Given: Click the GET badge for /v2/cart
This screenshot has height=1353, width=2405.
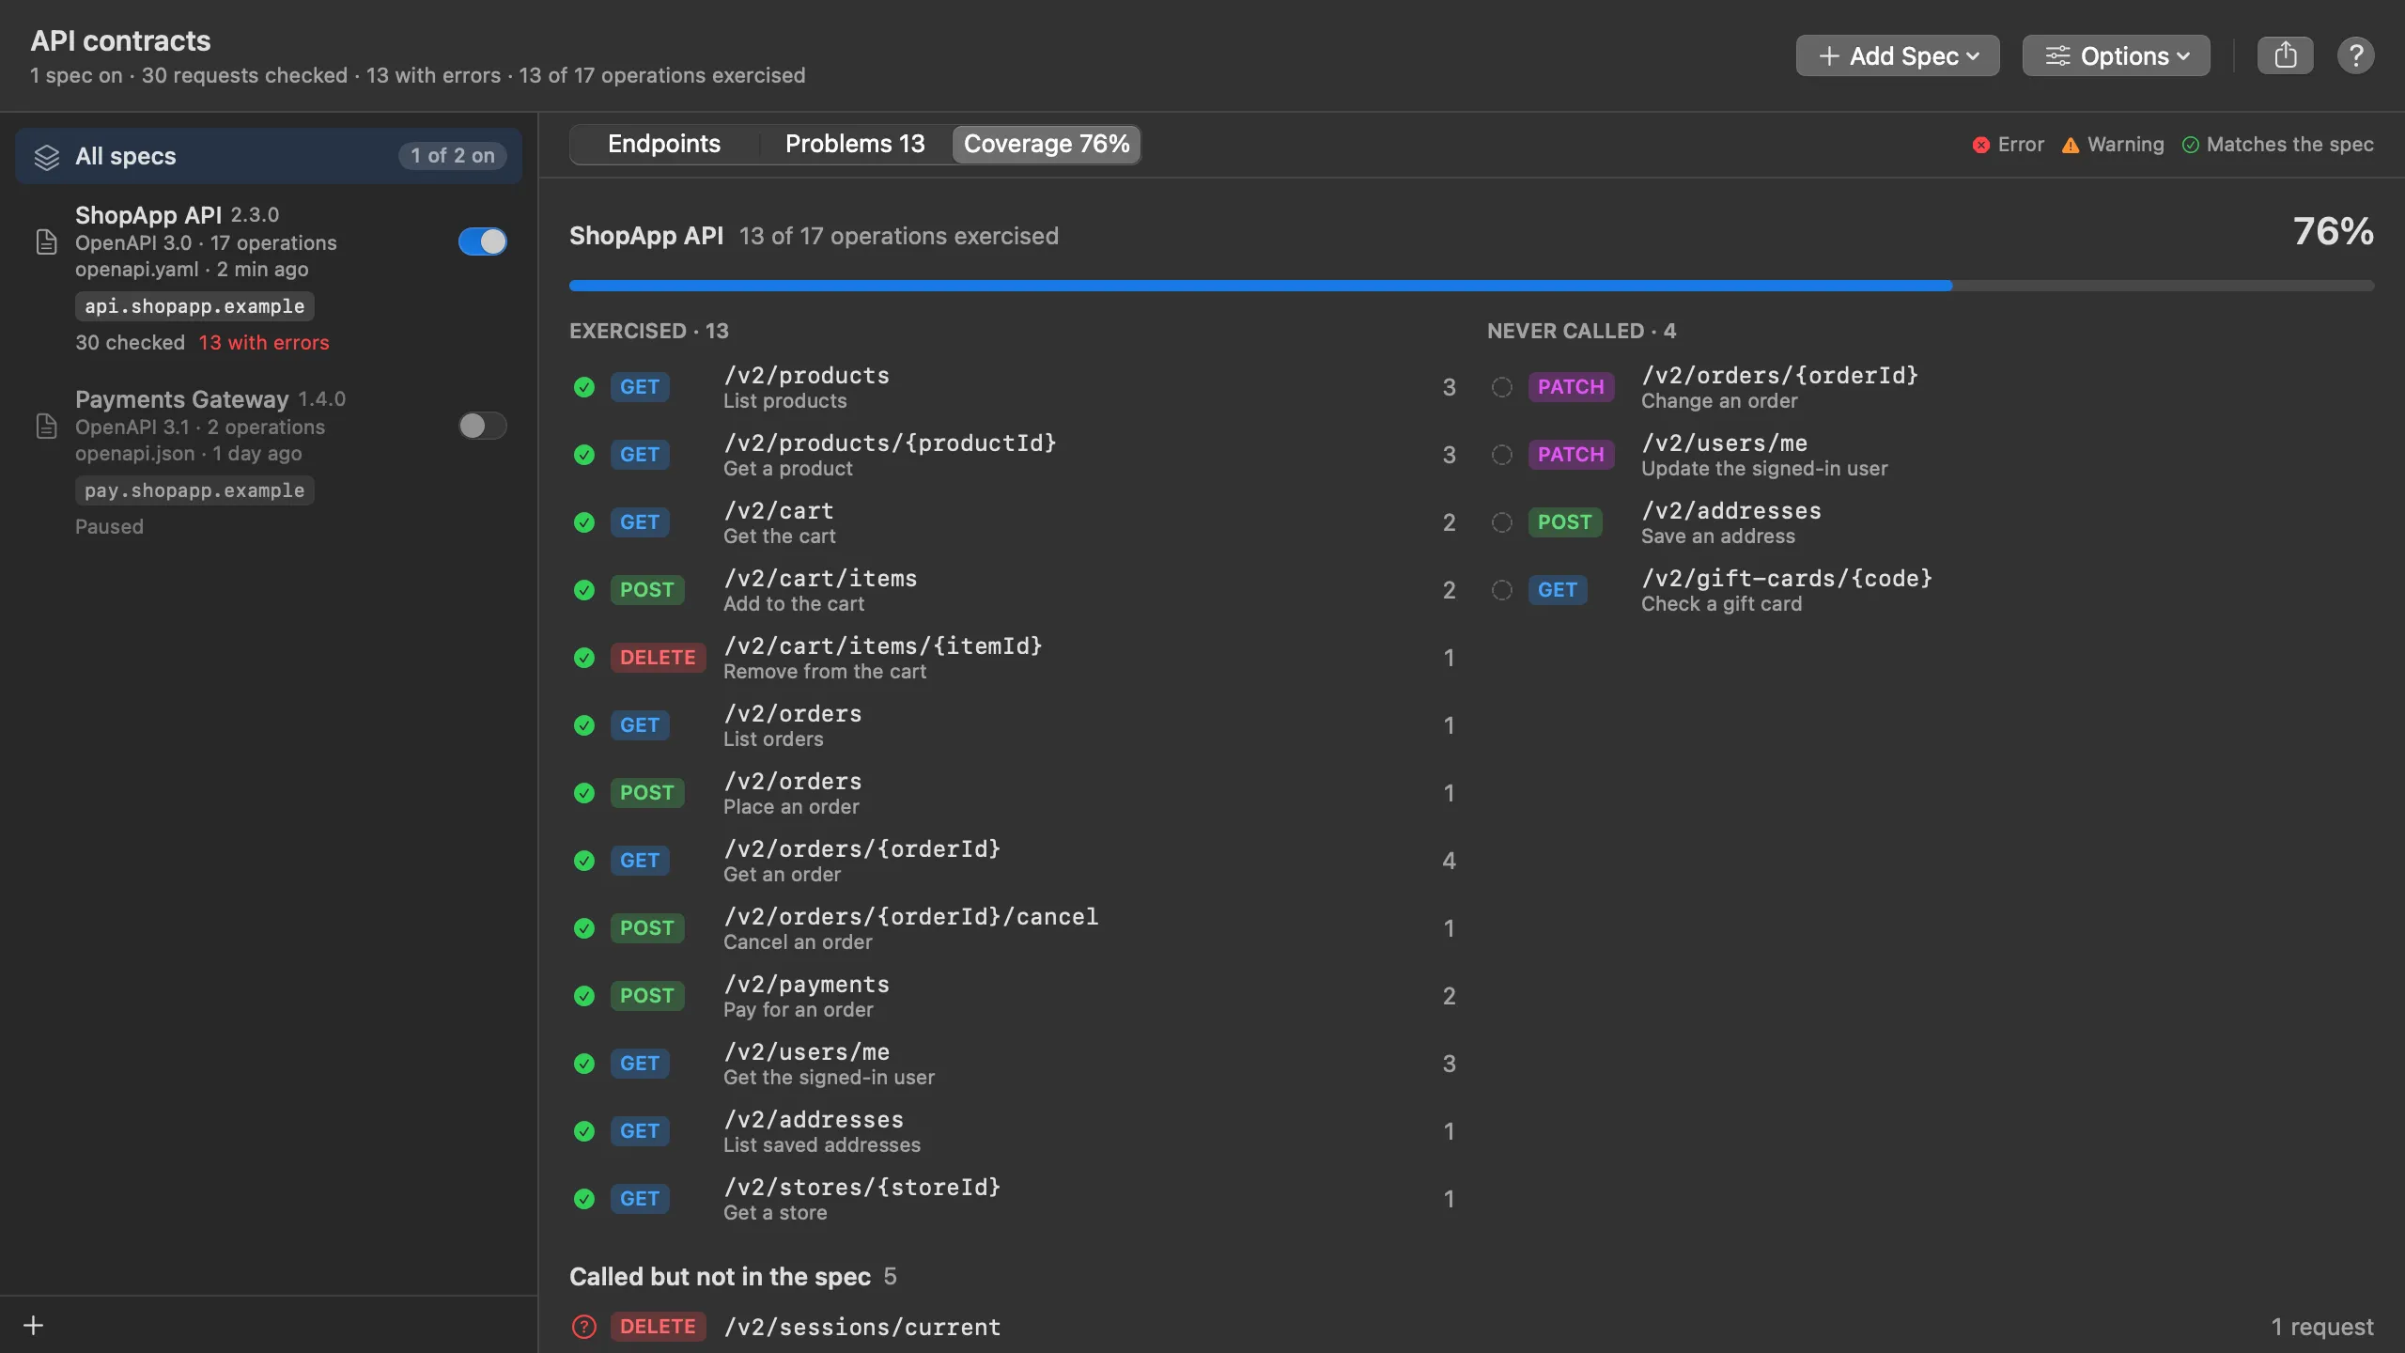Looking at the screenshot, I should pyautogui.click(x=640, y=522).
